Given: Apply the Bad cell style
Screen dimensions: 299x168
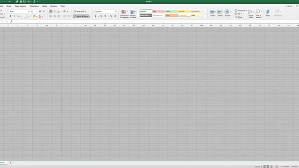Looking at the screenshot, I should [x=158, y=11].
